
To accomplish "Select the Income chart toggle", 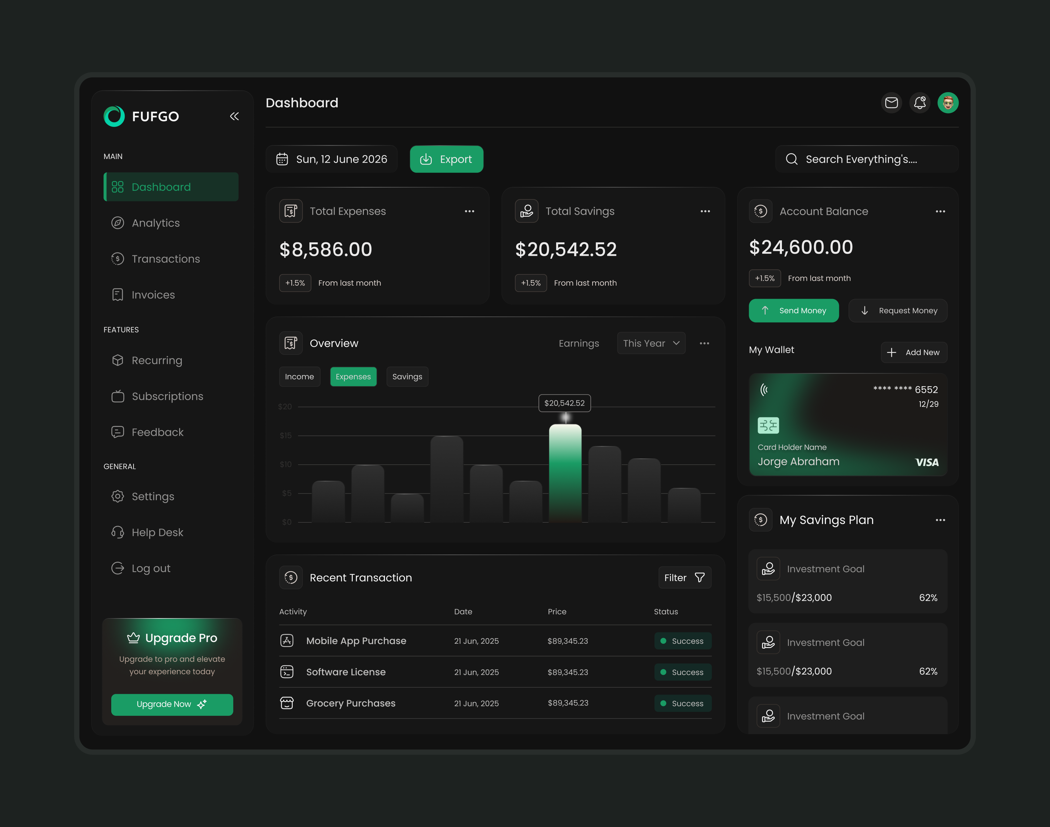I will (300, 377).
